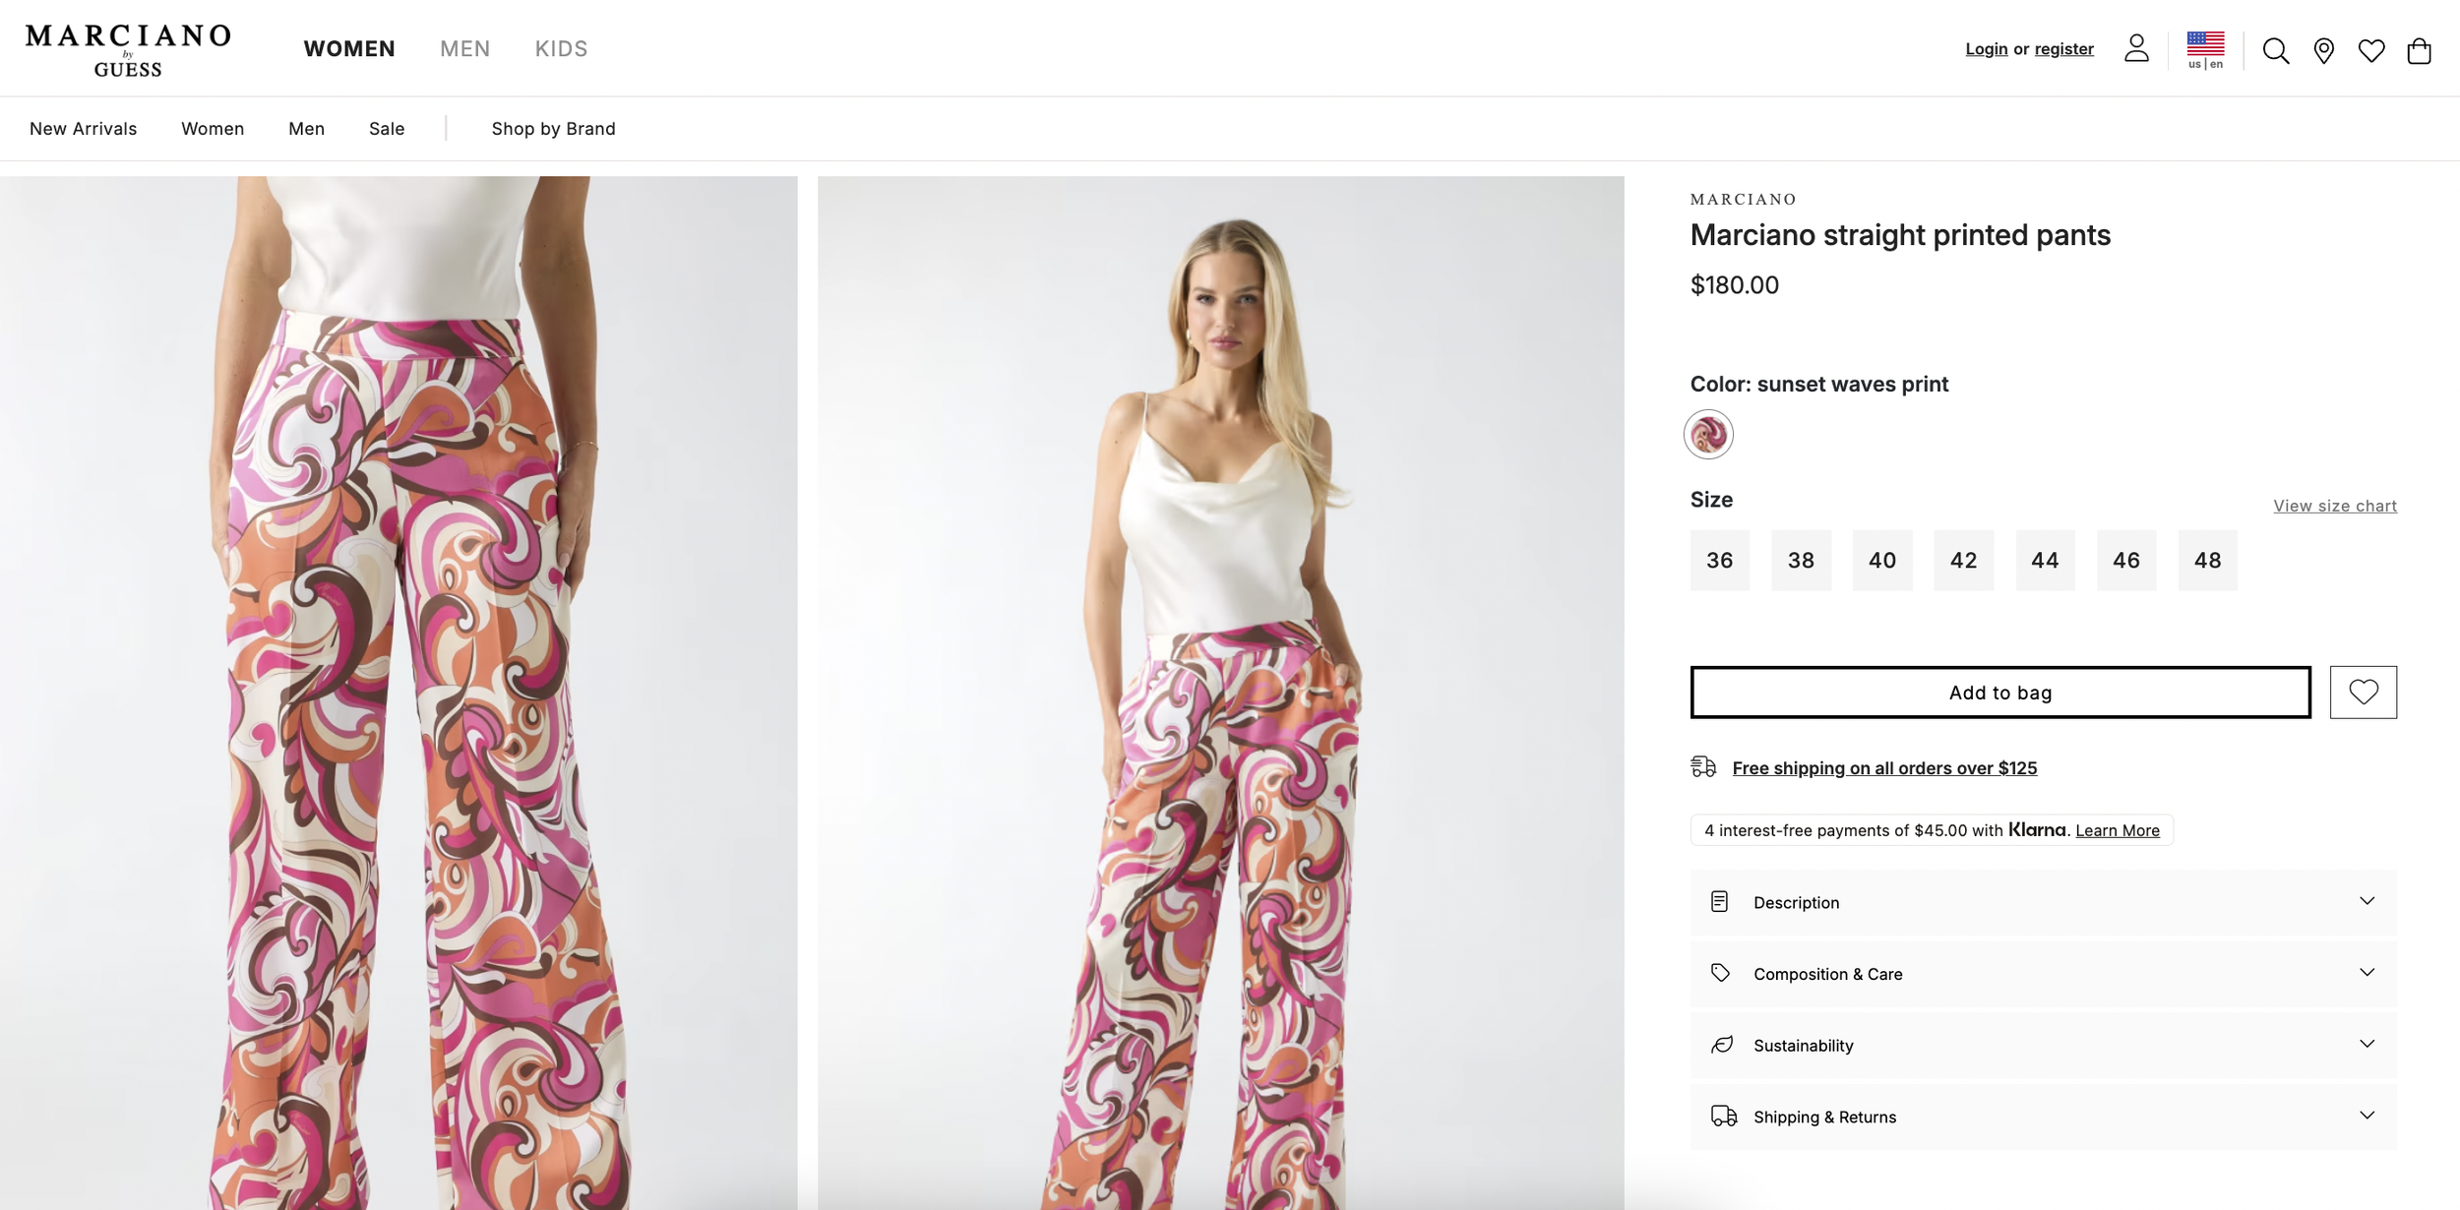This screenshot has width=2460, height=1210.
Task: Click the Marciano by Guess logo
Action: 128,50
